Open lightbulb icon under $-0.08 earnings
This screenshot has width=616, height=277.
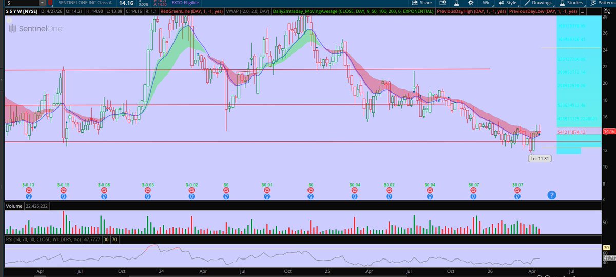(105, 195)
